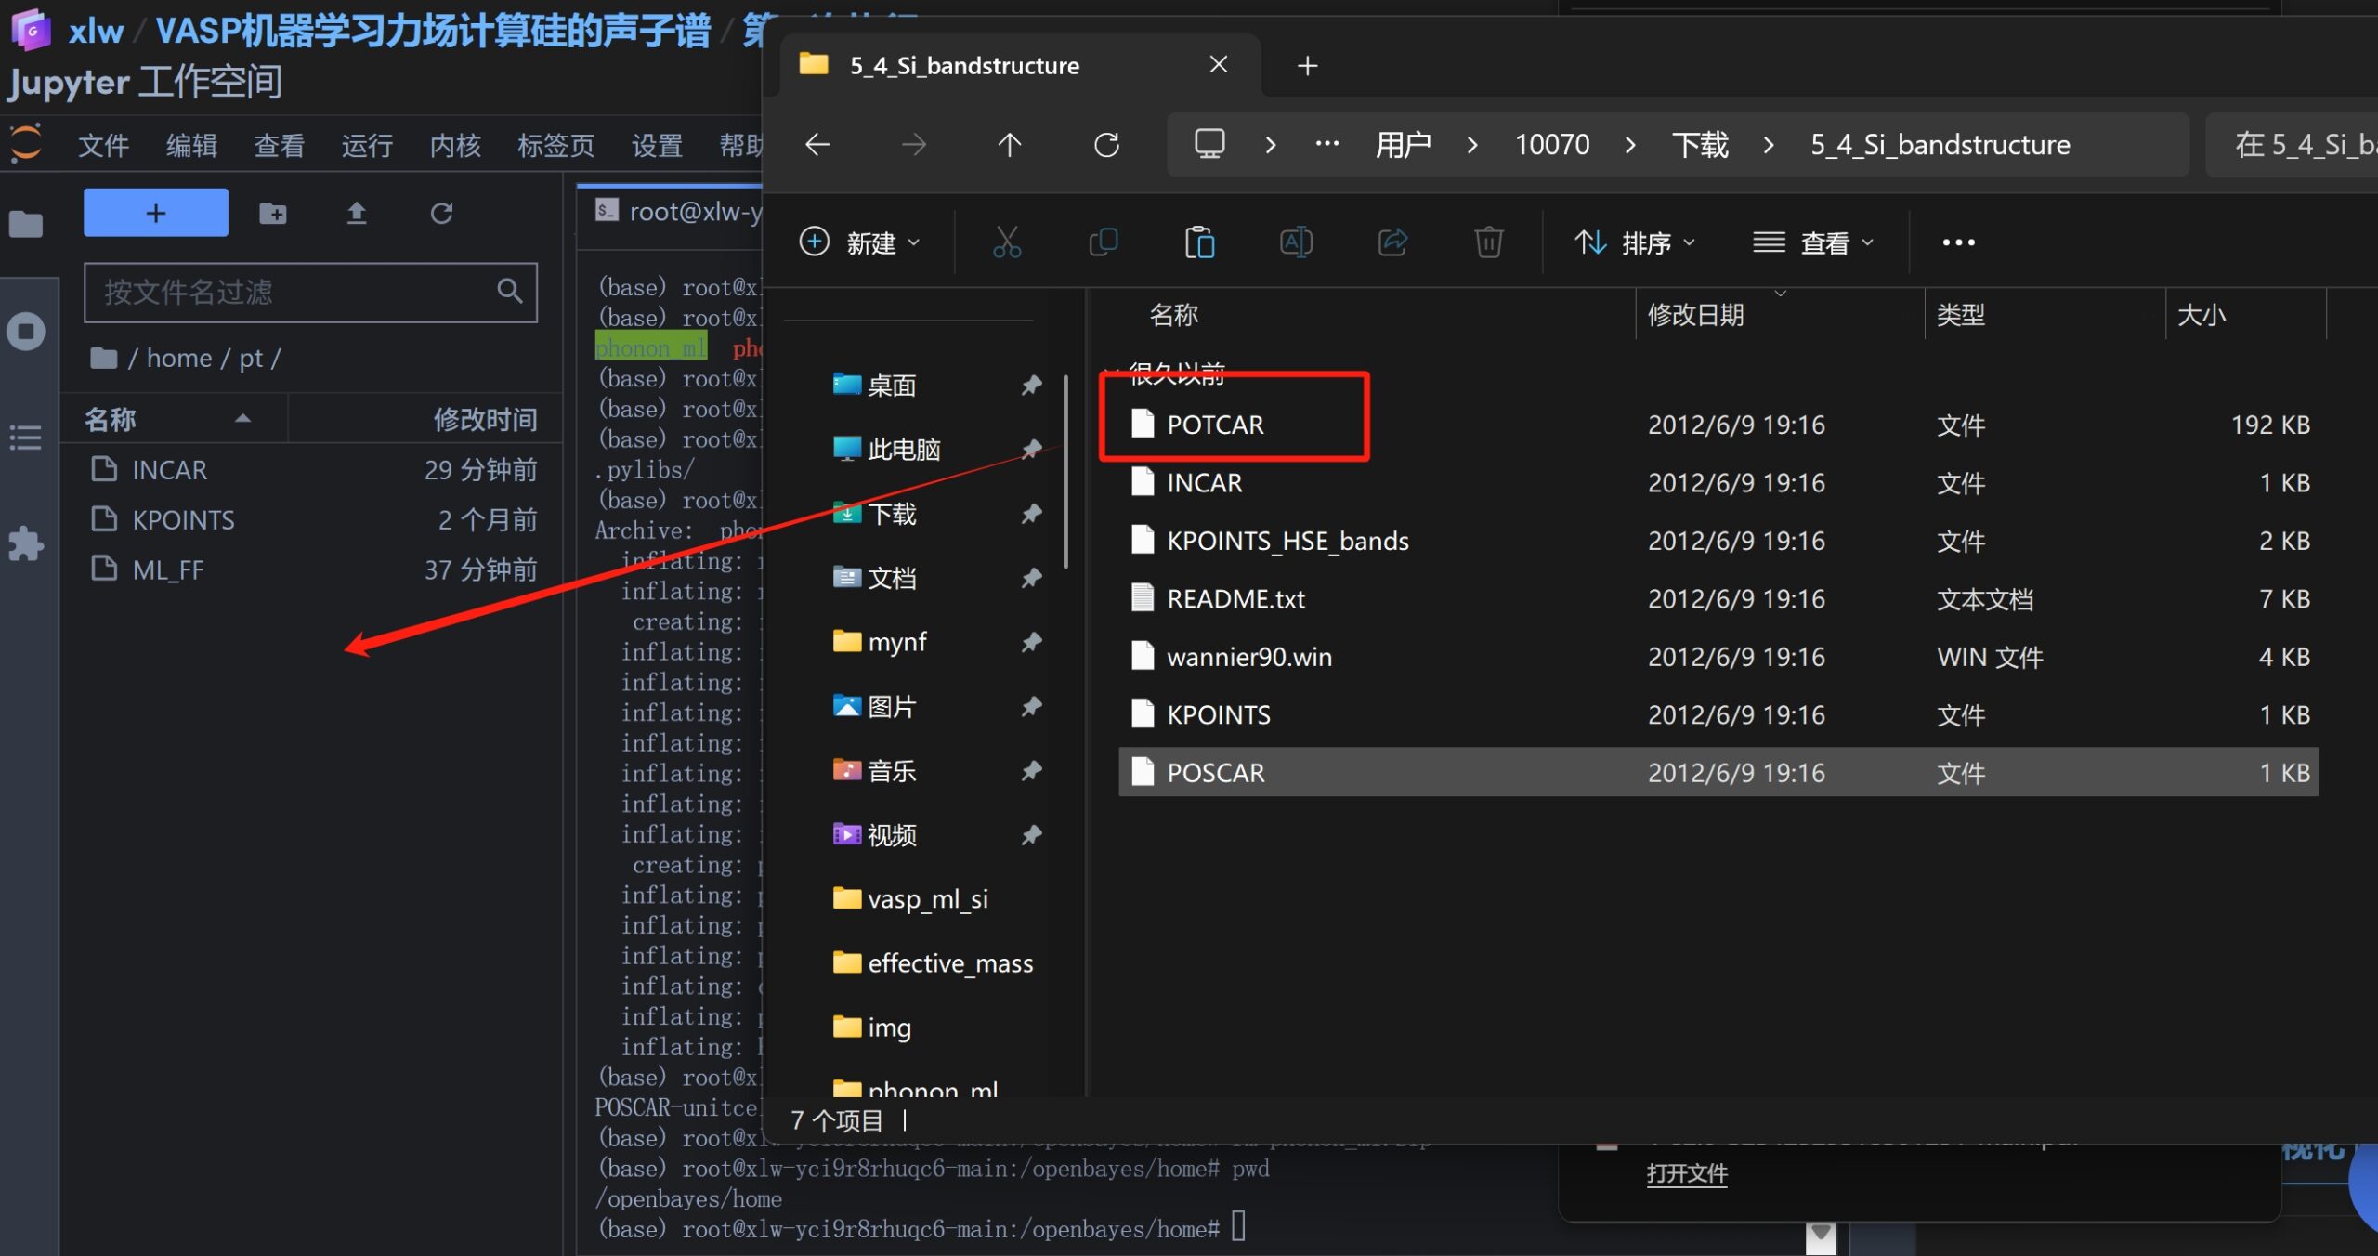Open the running terminals and kernels sidebar
The image size is (2378, 1256).
(x=25, y=331)
